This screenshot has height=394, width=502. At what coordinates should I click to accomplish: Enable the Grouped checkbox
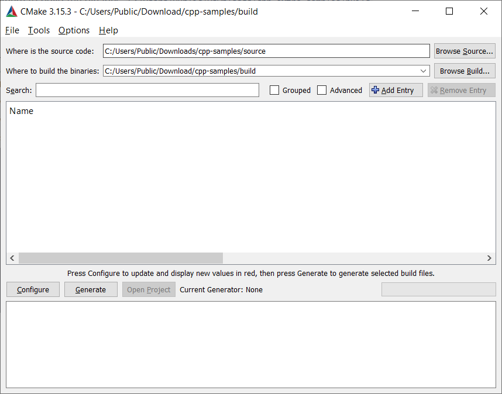tap(274, 90)
